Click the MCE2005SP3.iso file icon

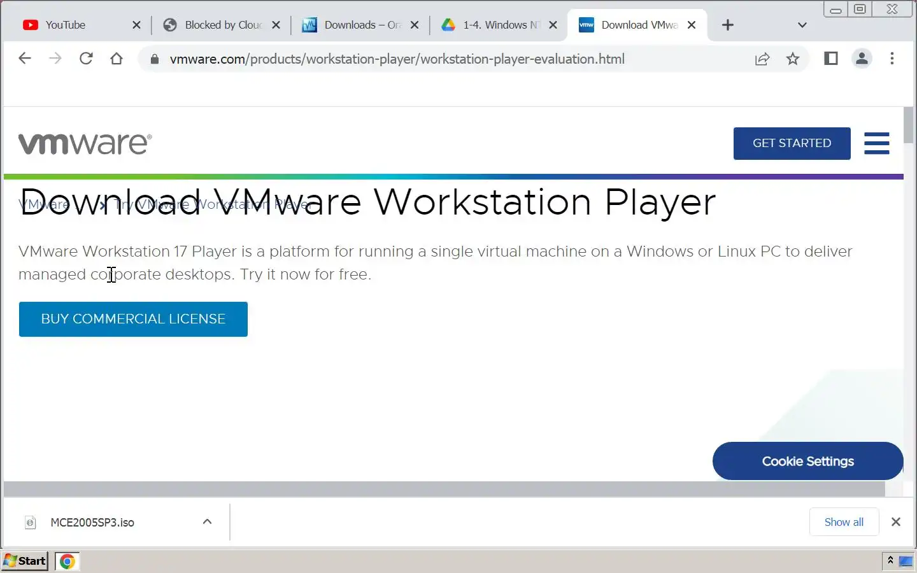(30, 522)
